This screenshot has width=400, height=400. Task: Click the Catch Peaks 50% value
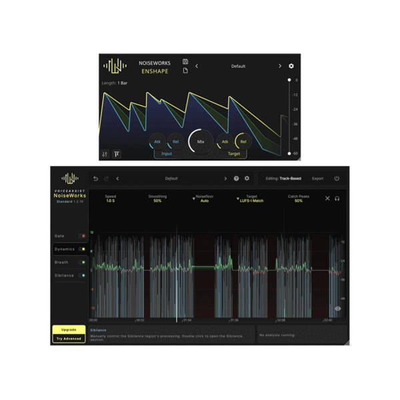[299, 201]
